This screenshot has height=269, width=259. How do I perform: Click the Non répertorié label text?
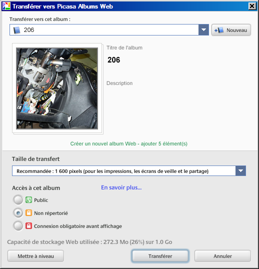point(51,213)
